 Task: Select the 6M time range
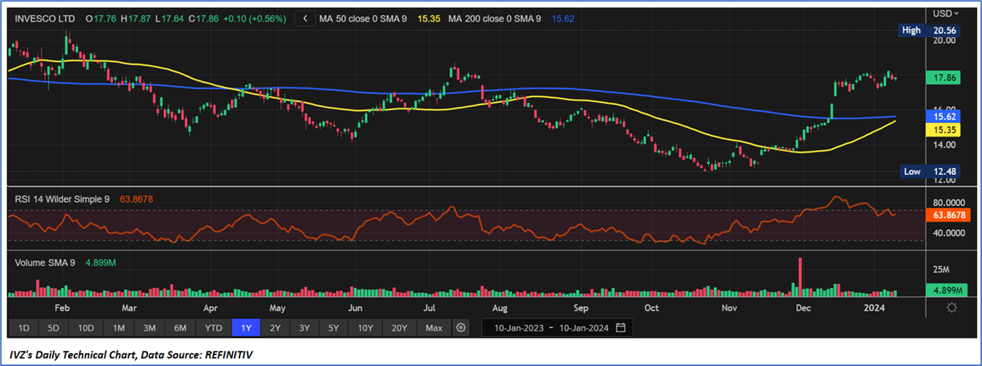click(x=180, y=328)
